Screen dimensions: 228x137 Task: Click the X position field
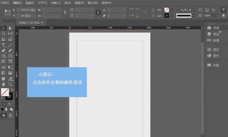tap(28, 10)
